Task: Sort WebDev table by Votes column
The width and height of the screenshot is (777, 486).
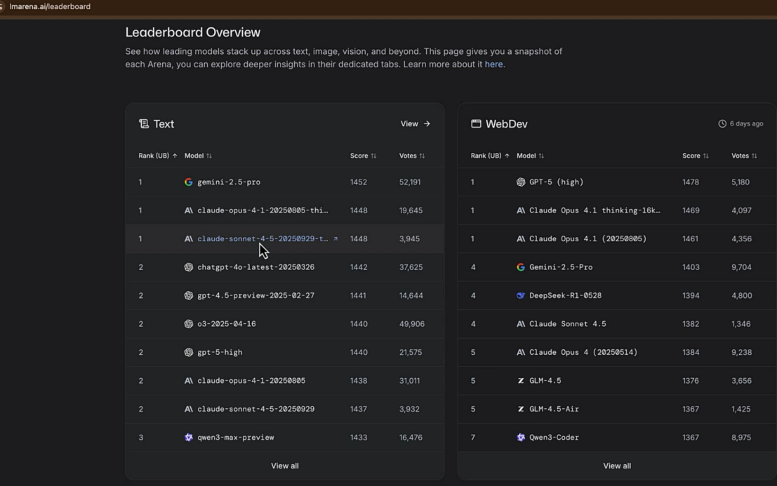Action: pos(744,156)
